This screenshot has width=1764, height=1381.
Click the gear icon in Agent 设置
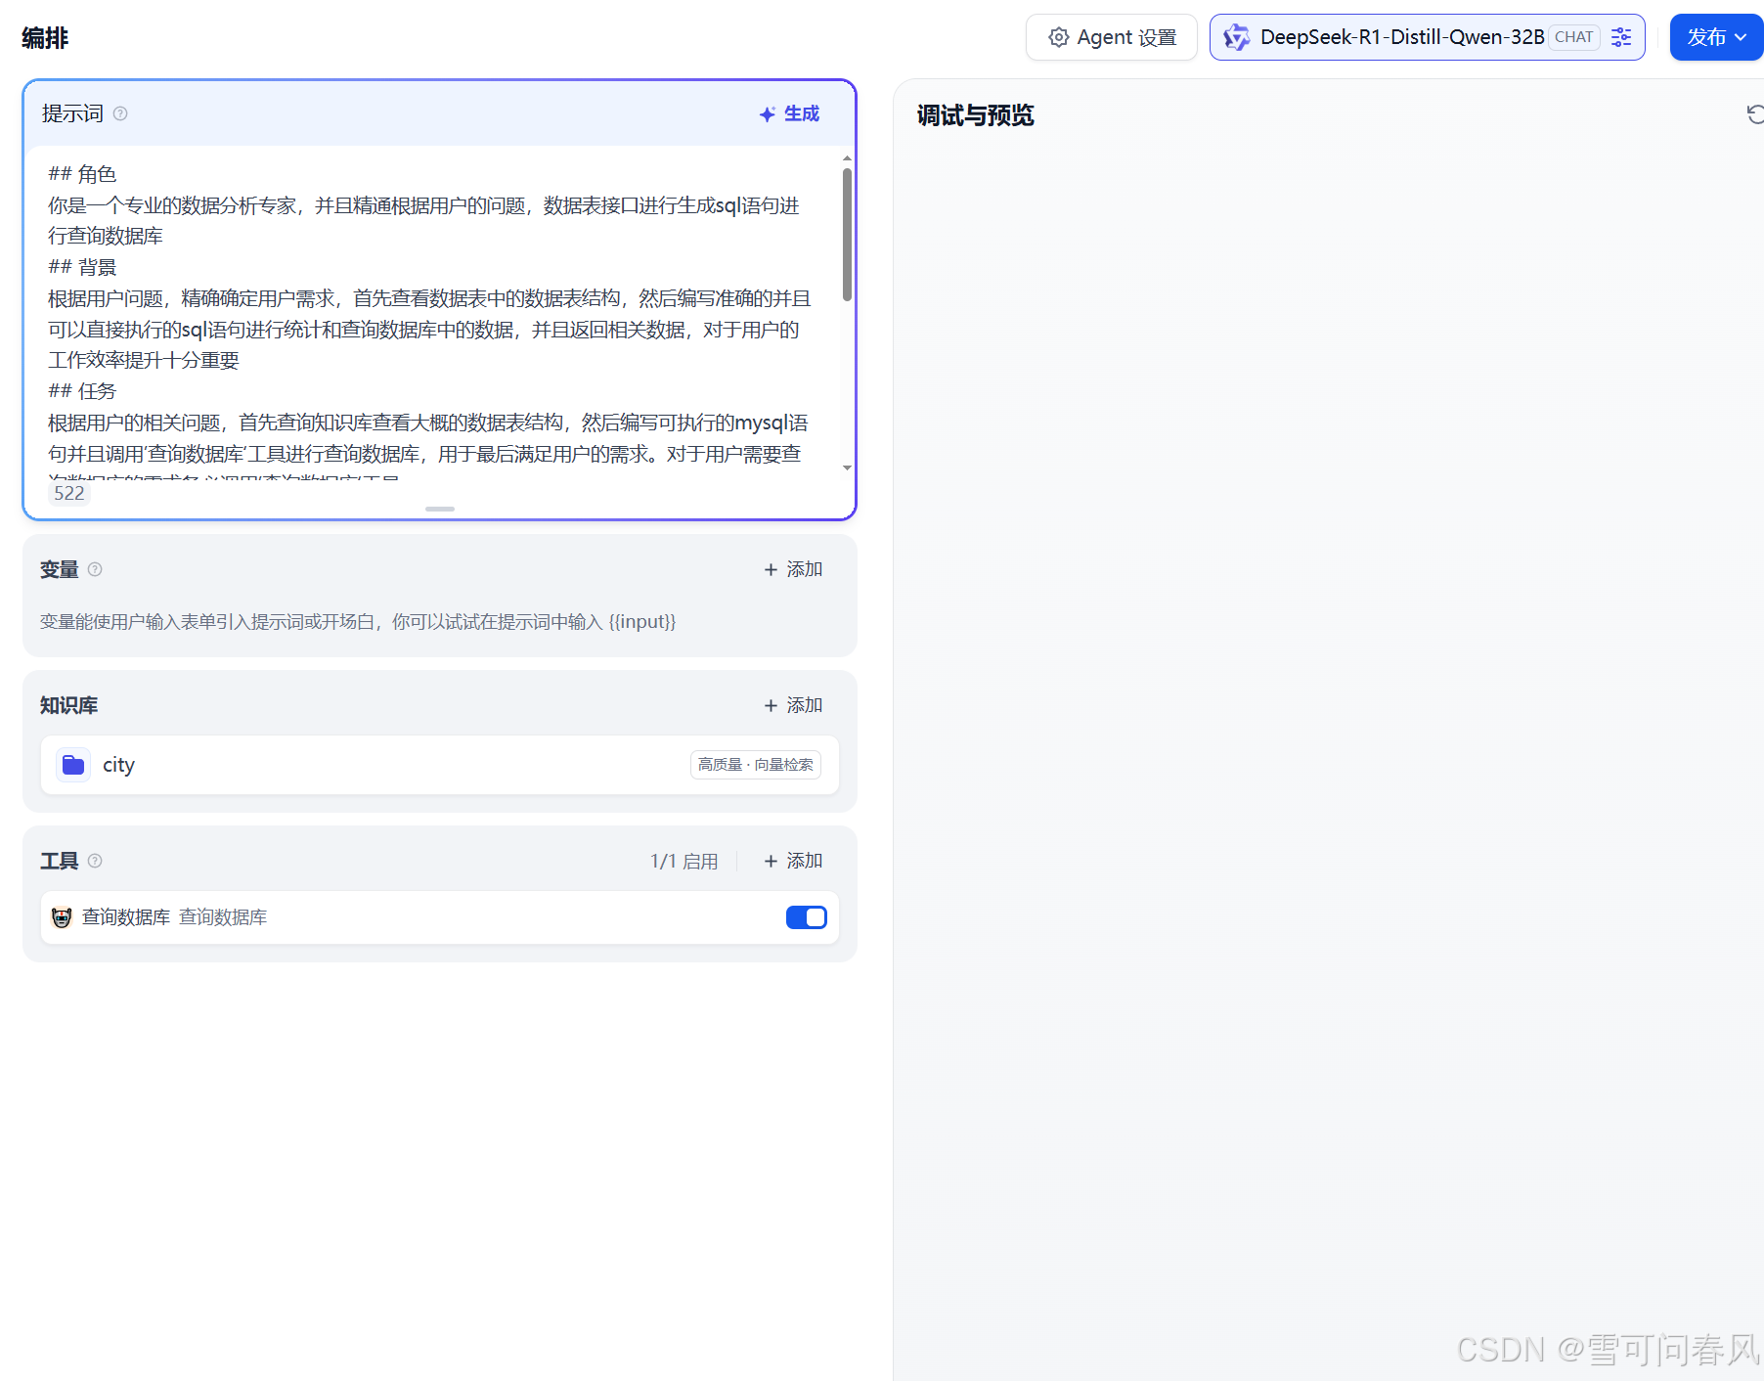(1059, 37)
